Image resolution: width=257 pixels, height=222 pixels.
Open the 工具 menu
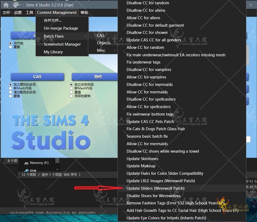coord(29,13)
